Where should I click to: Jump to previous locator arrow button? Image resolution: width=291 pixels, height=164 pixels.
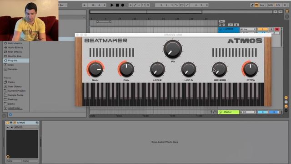(220, 25)
